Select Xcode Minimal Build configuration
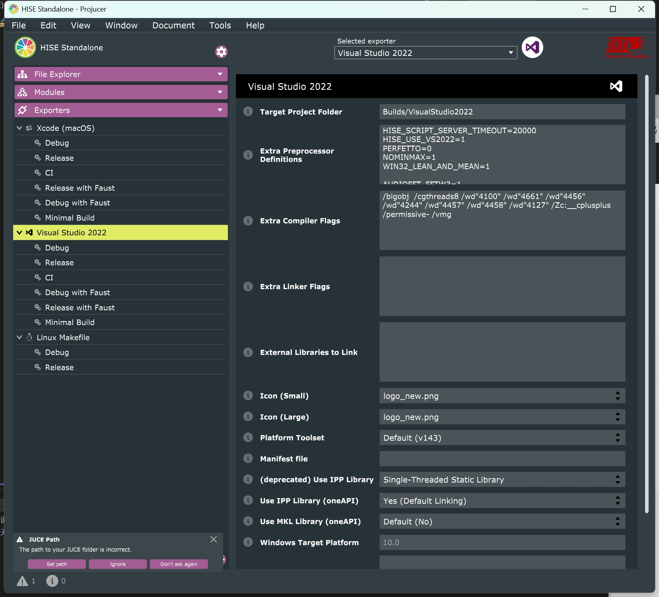The width and height of the screenshot is (659, 597). 121,218
